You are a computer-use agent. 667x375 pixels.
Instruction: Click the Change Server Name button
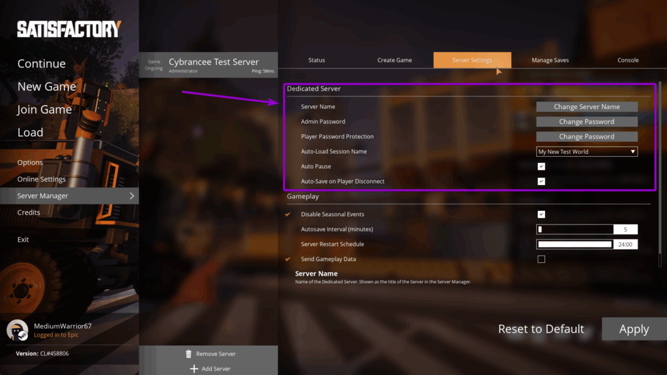click(586, 106)
